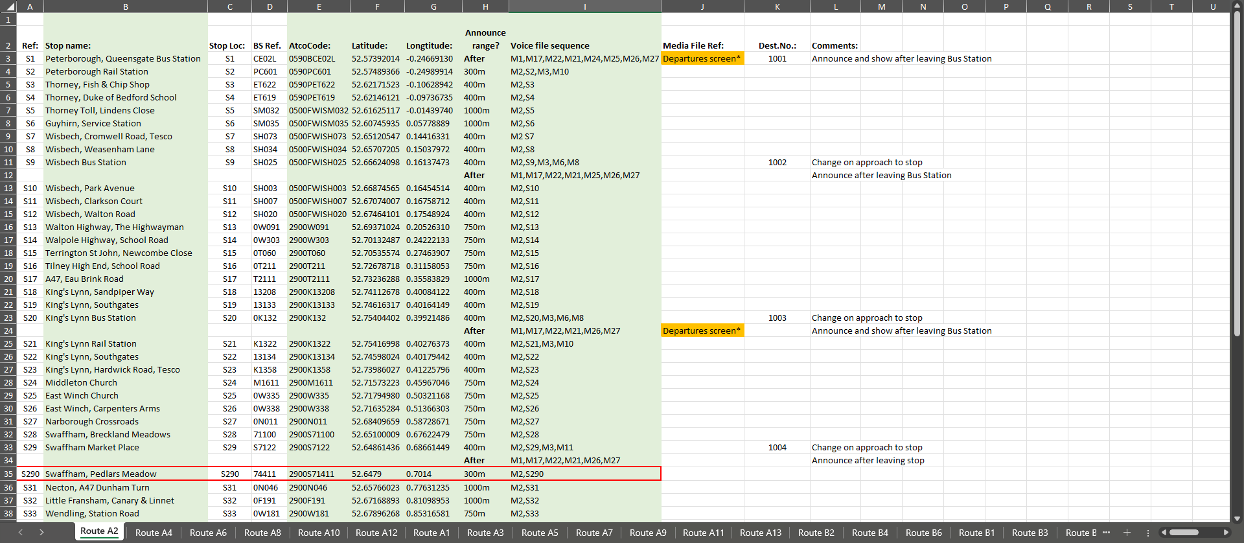Open the Route B2 sheet tab

pos(816,533)
